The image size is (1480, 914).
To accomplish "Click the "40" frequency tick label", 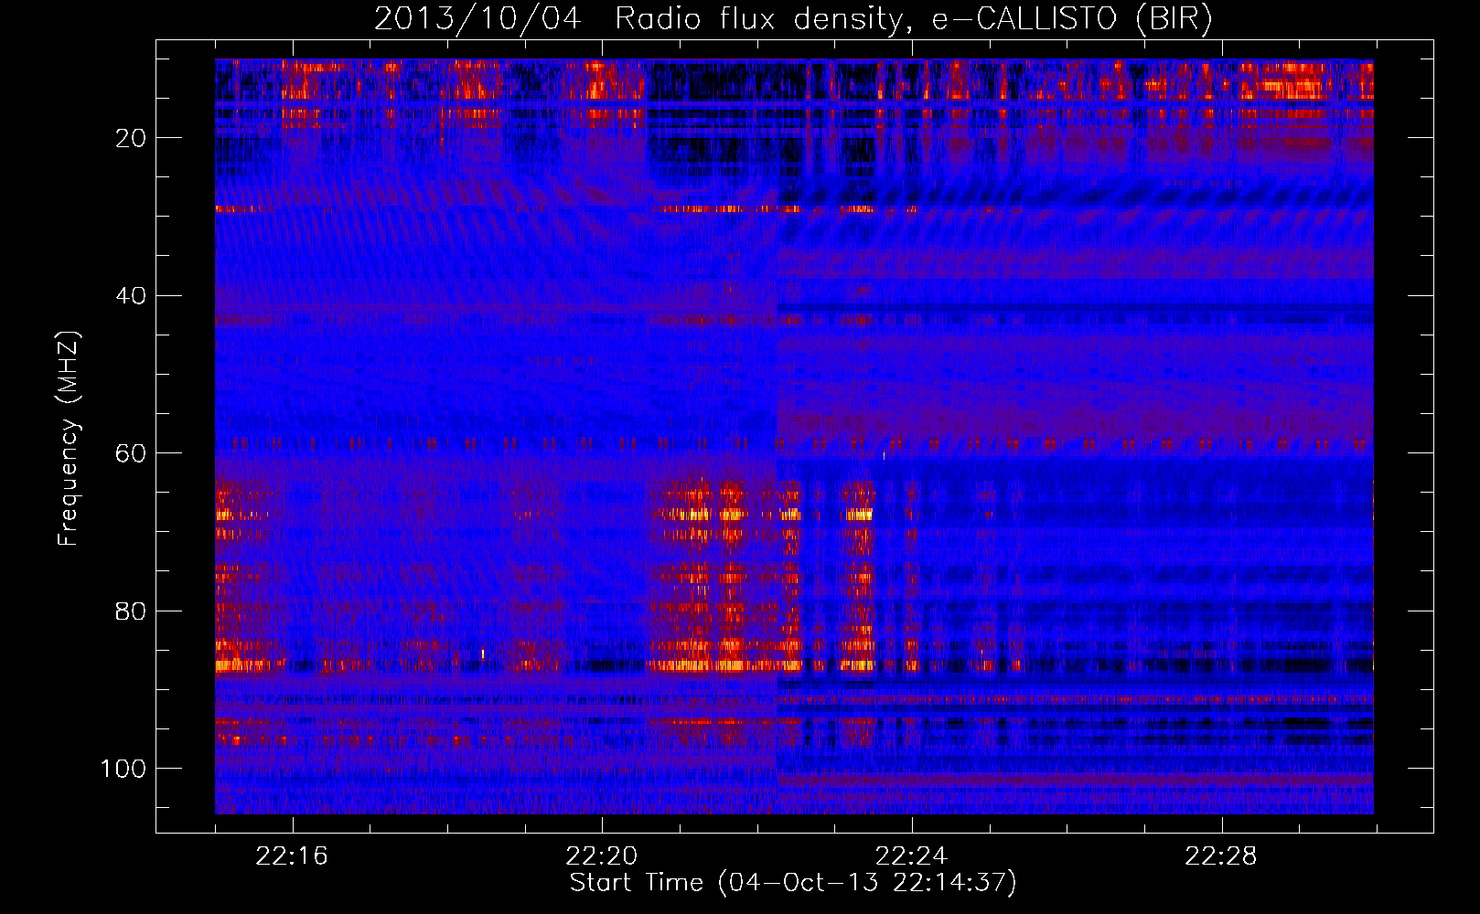I will coord(131,296).
